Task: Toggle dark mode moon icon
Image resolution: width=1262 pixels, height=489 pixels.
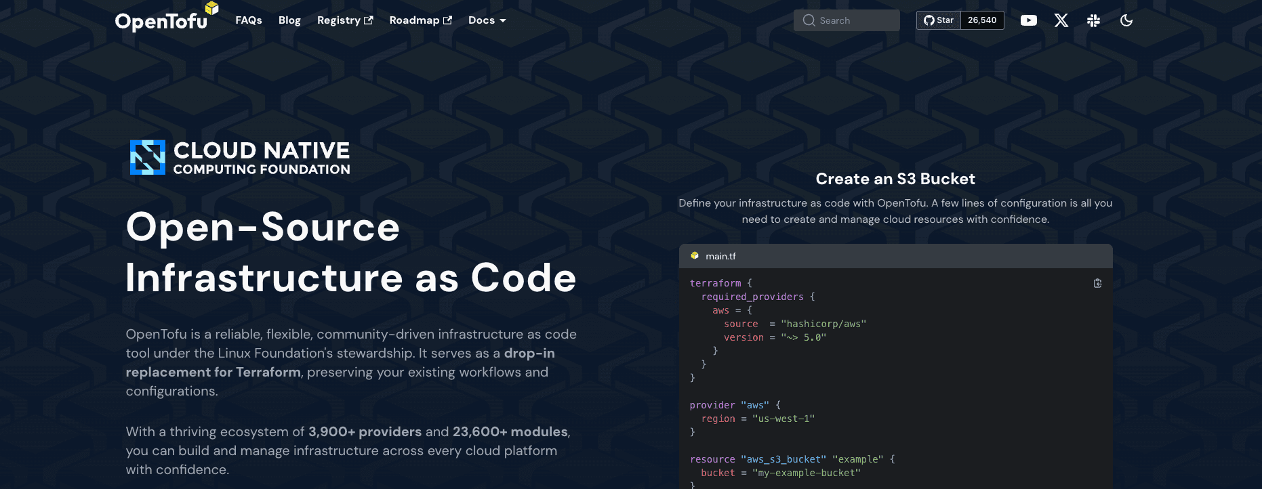Action: tap(1126, 20)
